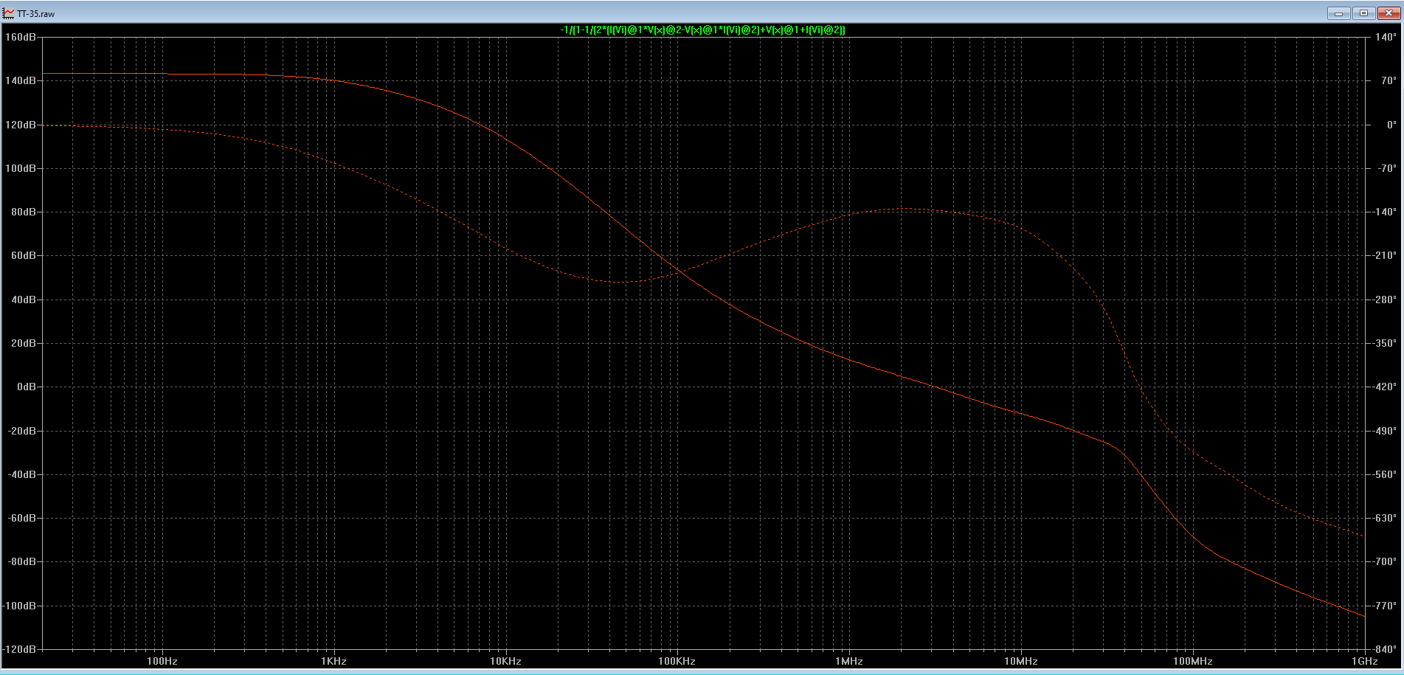1404x675 pixels.
Task: Click the -210° phase axis label
Action: tap(1384, 255)
